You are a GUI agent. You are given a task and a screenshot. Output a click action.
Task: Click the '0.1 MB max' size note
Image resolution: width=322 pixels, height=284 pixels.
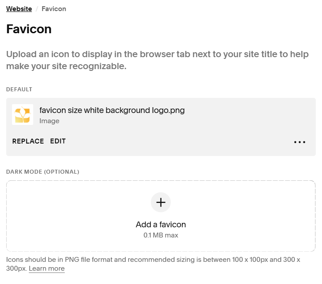[161, 235]
